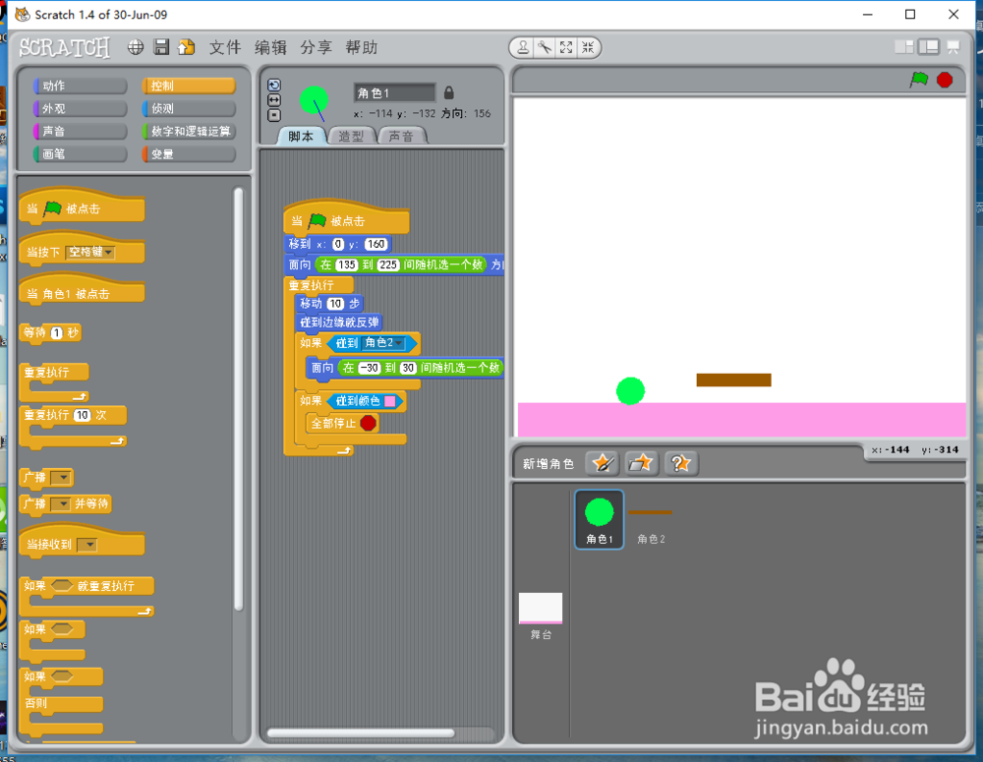
Task: Click the blocks palette vertical scrollbar
Action: tap(238, 399)
